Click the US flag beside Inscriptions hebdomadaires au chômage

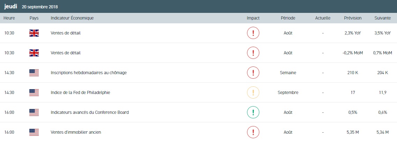click(x=34, y=73)
